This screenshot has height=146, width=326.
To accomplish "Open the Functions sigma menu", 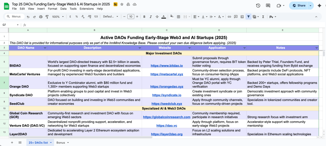I will click(263, 17).
